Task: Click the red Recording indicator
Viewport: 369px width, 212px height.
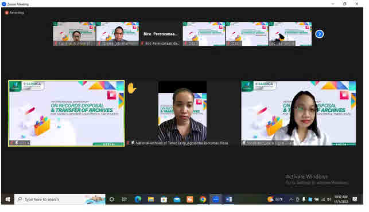Action: pyautogui.click(x=14, y=13)
